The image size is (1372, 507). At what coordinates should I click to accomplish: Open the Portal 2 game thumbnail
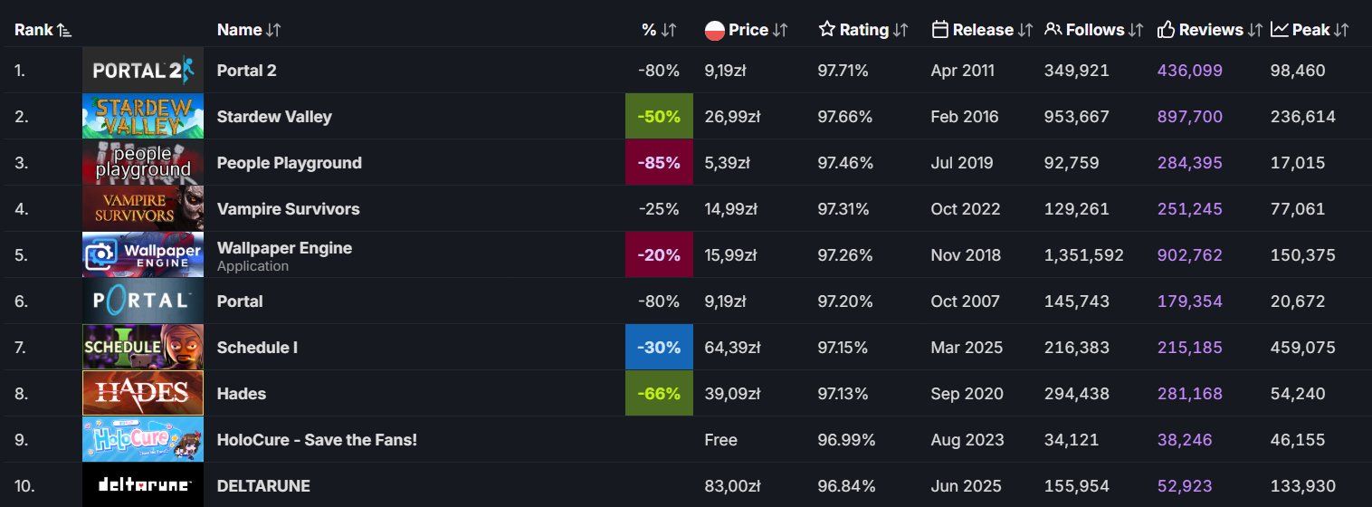[143, 71]
